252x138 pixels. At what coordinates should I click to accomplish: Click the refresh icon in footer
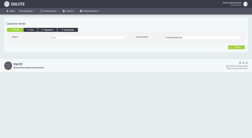[x=240, y=63]
